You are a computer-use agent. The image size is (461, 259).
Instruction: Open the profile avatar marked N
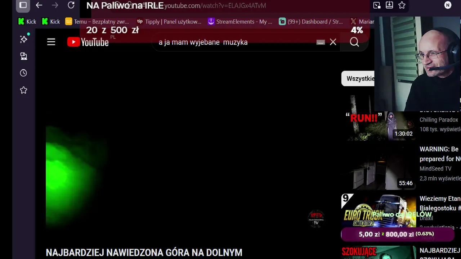(448, 5)
